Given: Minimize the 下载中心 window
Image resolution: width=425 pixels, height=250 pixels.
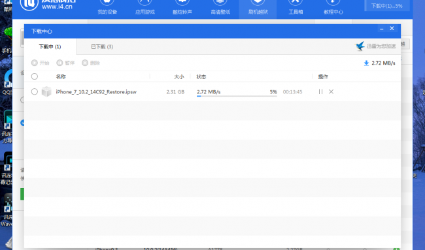Looking at the screenshot, I should [x=382, y=29].
